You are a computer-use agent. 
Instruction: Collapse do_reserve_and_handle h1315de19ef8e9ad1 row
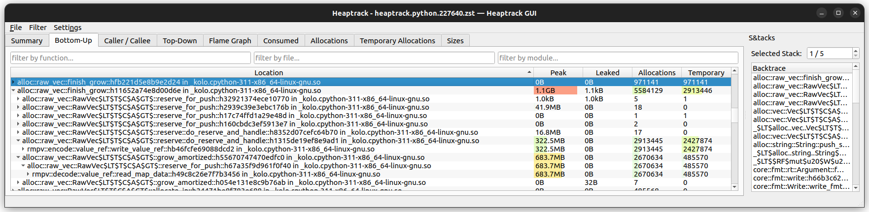click(x=18, y=141)
